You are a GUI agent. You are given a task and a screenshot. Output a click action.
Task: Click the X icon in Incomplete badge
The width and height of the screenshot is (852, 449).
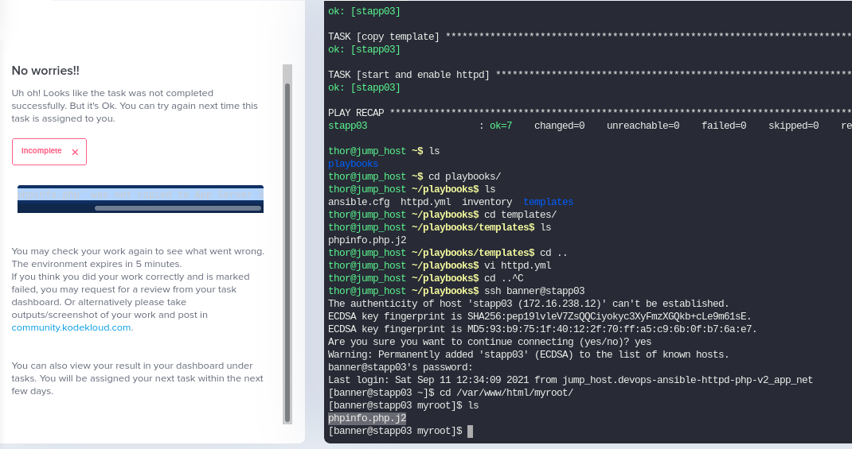pos(75,153)
